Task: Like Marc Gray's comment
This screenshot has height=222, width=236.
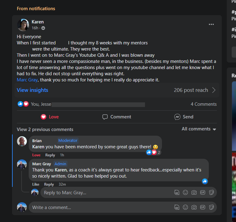Action: pos(36,184)
